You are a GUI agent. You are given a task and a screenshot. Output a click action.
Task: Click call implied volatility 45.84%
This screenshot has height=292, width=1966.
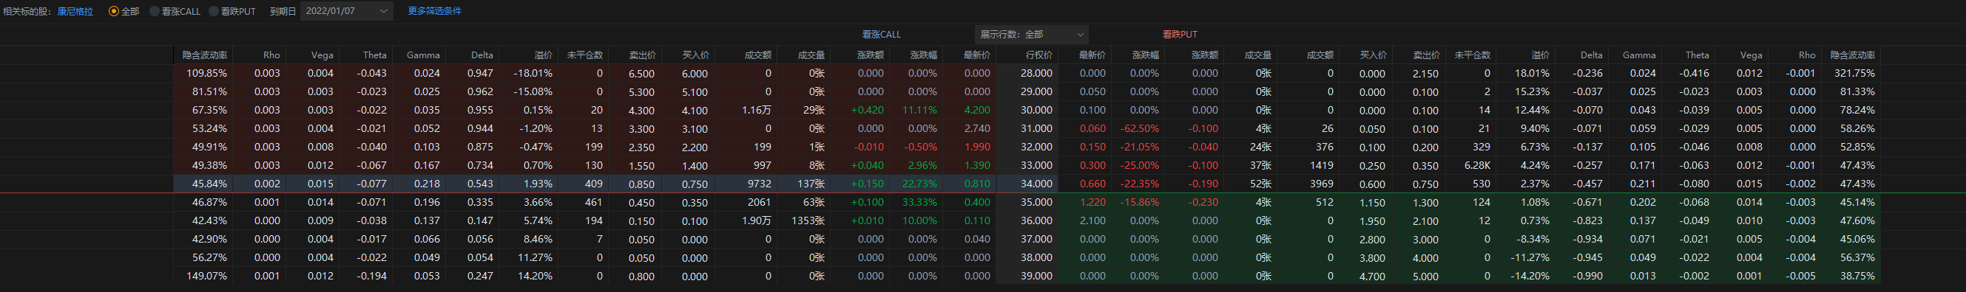(x=209, y=184)
